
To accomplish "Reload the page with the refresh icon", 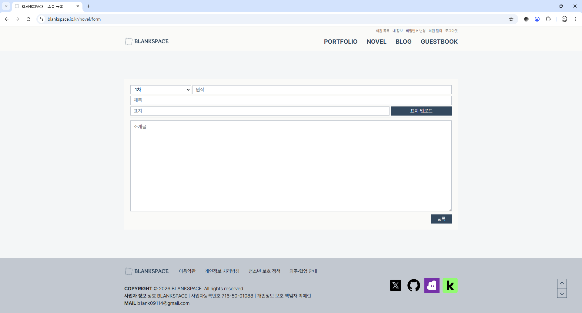I will (28, 19).
